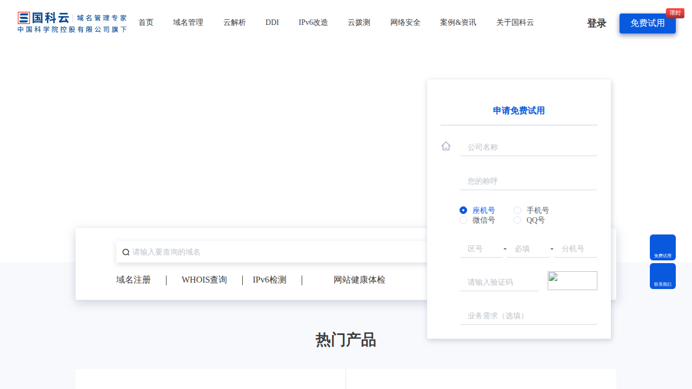Switch to the 域名注册 tab

point(134,280)
